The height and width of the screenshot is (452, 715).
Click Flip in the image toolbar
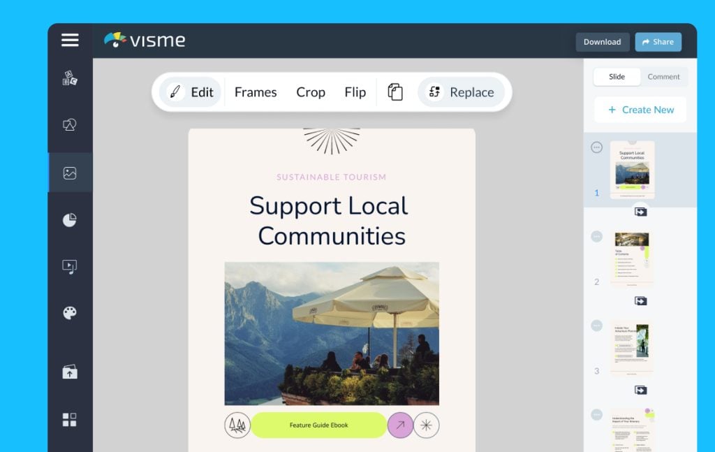355,92
